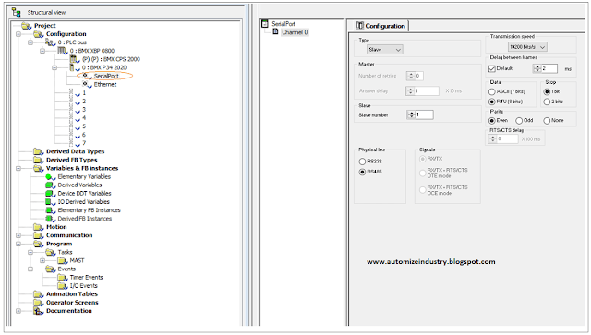Click the Motion folder icon

(x=38, y=227)
